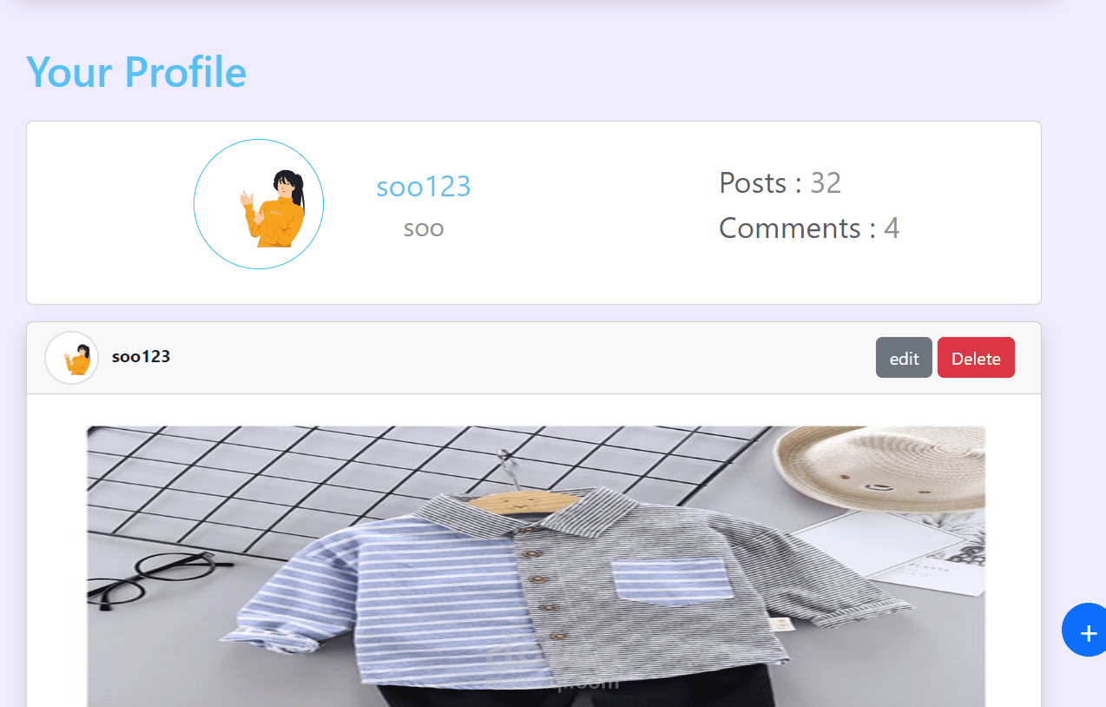Edit the post using the edit button

904,358
